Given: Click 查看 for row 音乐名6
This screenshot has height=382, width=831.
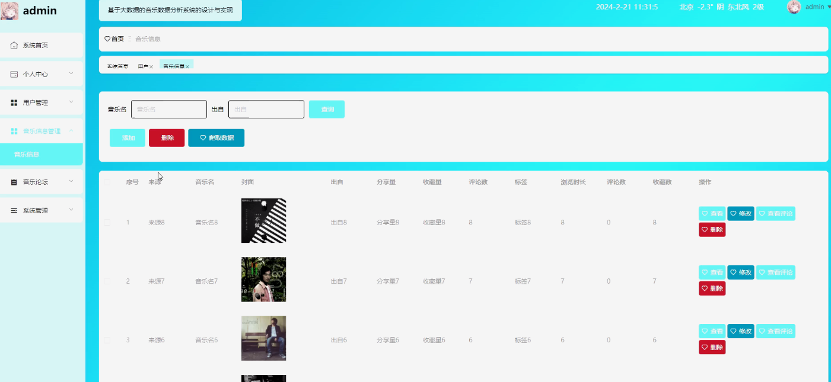Looking at the screenshot, I should (712, 331).
